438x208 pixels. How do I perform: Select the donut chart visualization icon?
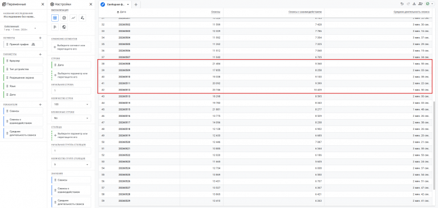tap(64, 18)
